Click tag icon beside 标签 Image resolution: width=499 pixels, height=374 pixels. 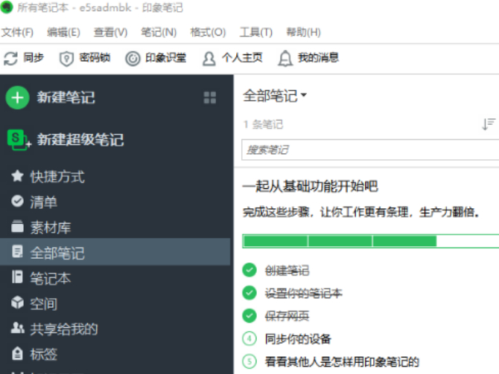click(x=17, y=353)
